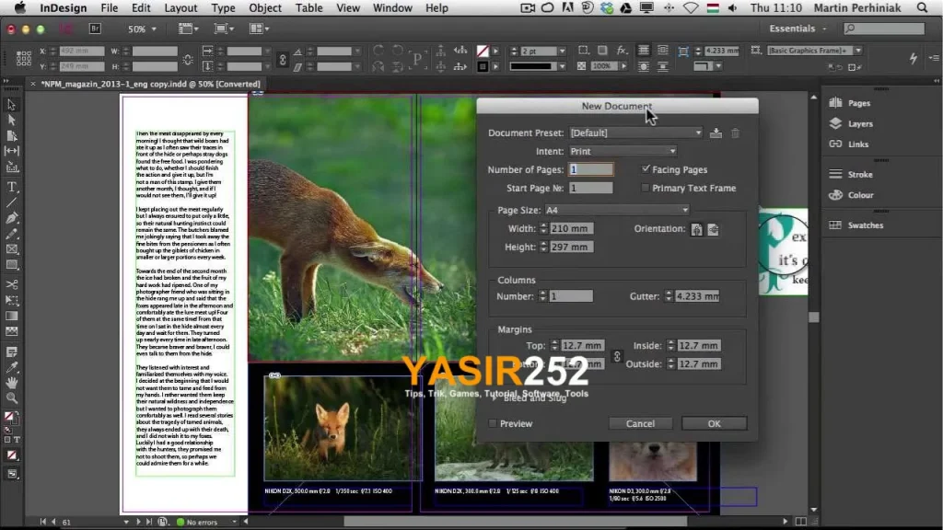Click the stroke colour swatch in Control panel
The height and width of the screenshot is (530, 943).
click(x=483, y=66)
